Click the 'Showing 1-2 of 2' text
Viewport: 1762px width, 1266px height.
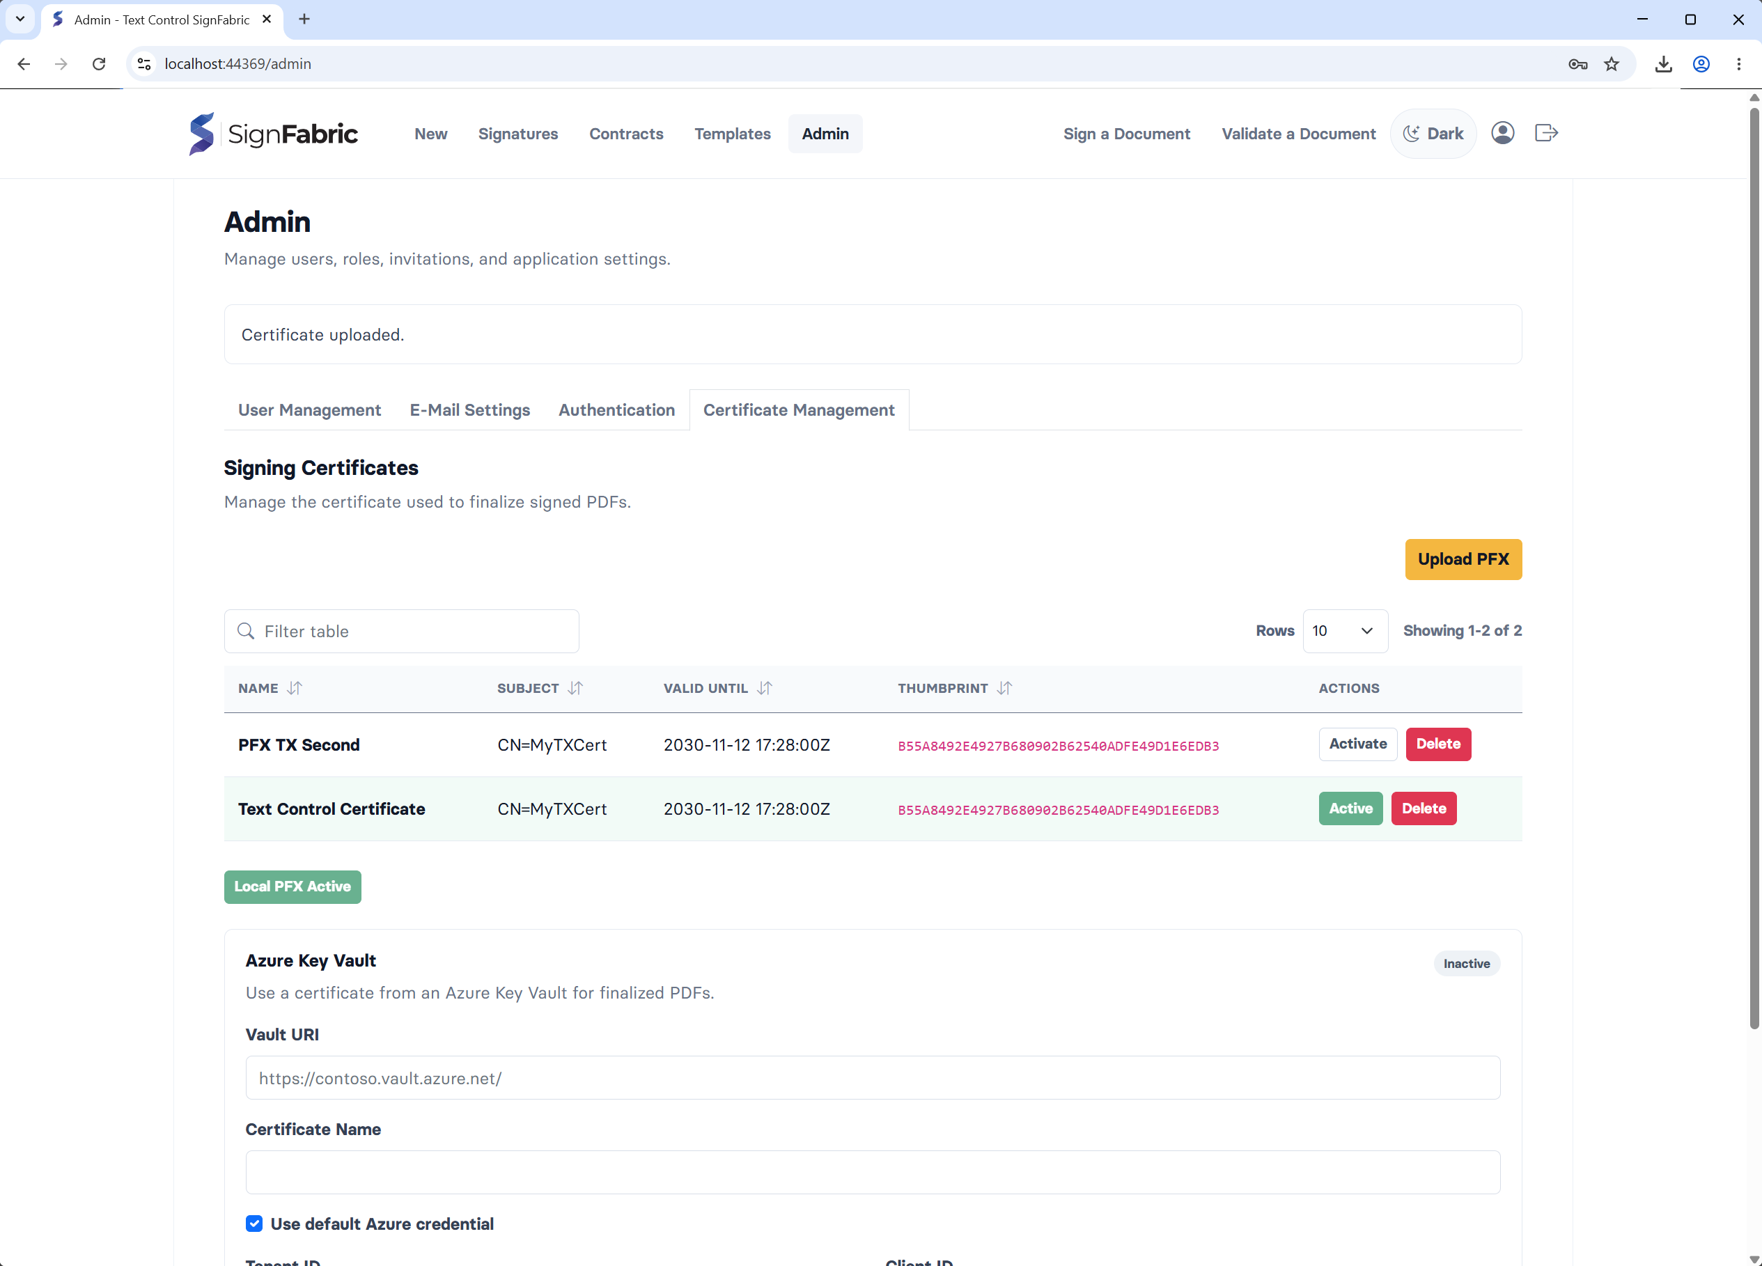tap(1462, 631)
